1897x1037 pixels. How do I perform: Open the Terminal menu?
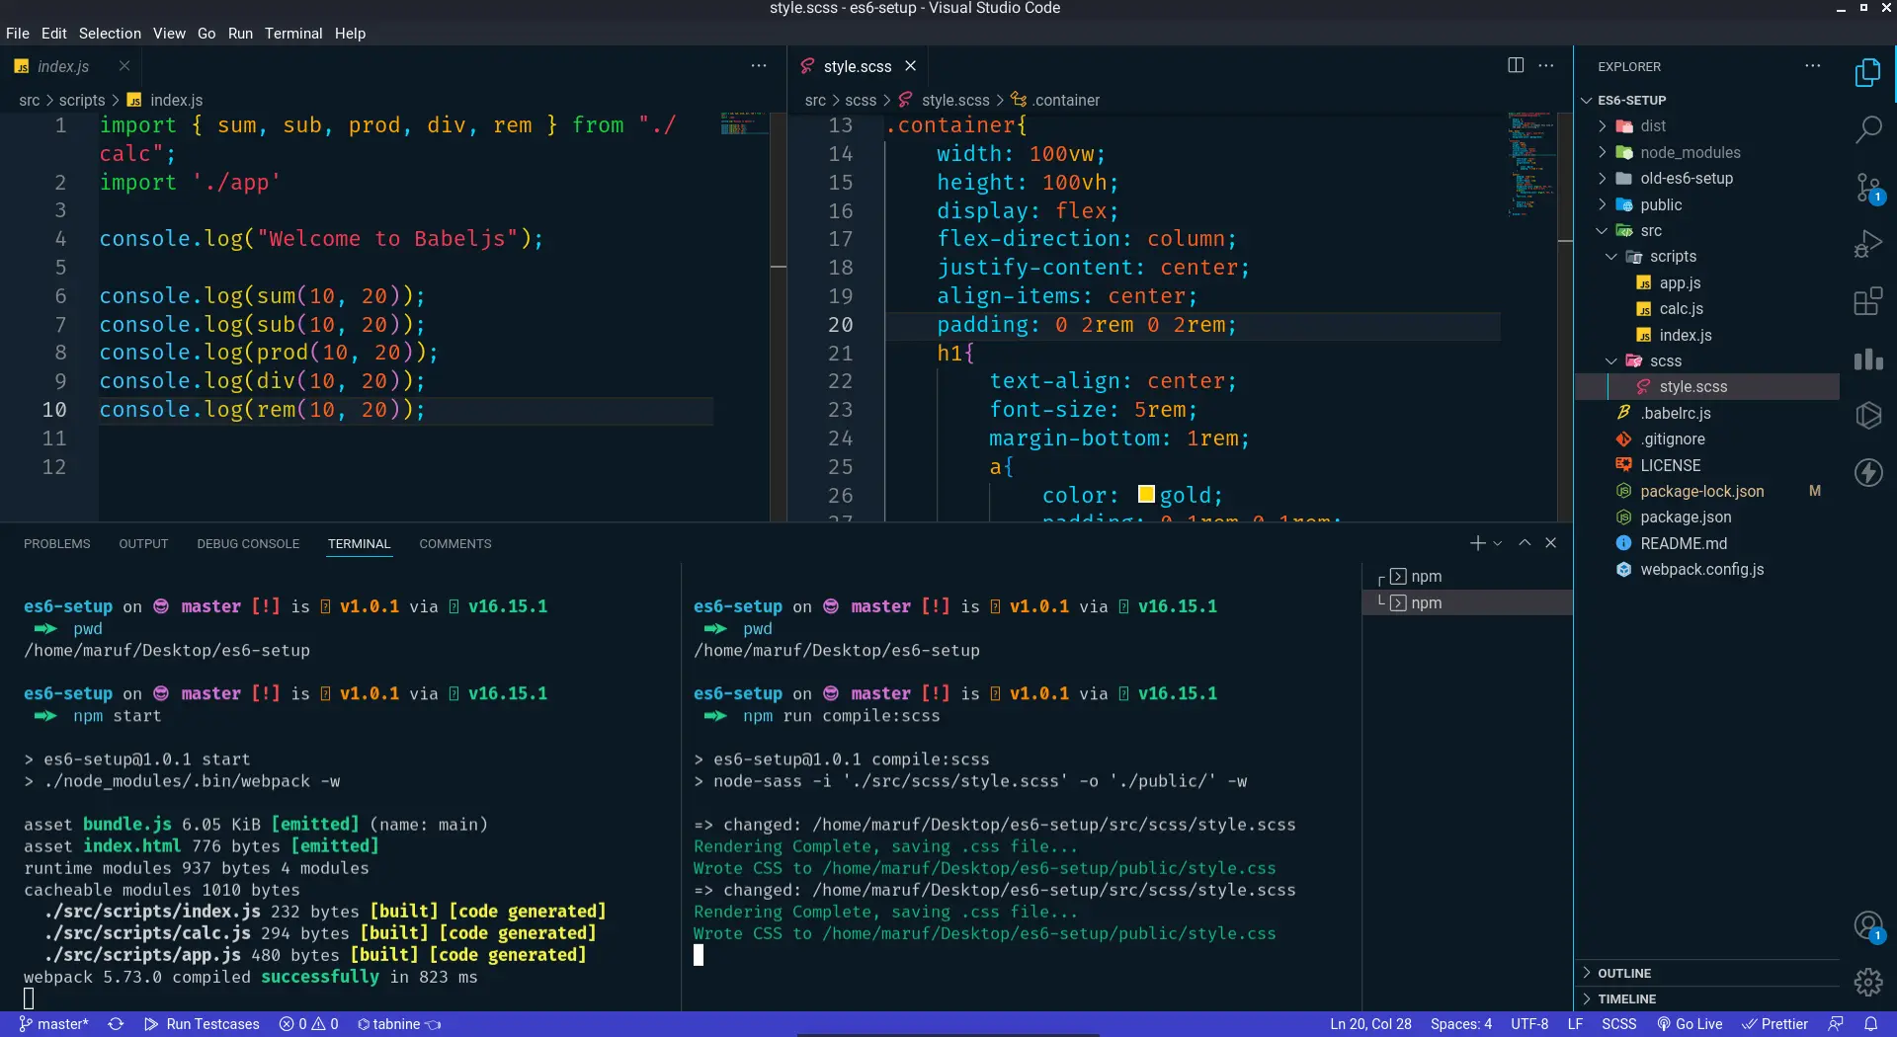pyautogui.click(x=293, y=34)
